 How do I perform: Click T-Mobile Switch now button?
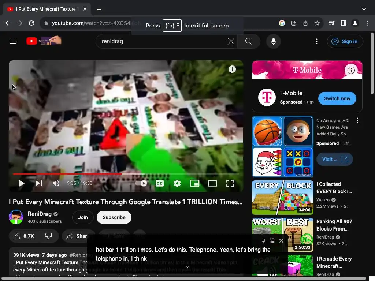(337, 98)
